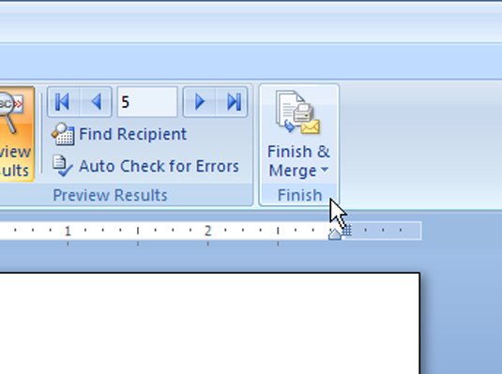Viewport: 502px width, 374px height.
Task: Open the Finish & Merge dropdown arrow
Action: click(325, 170)
